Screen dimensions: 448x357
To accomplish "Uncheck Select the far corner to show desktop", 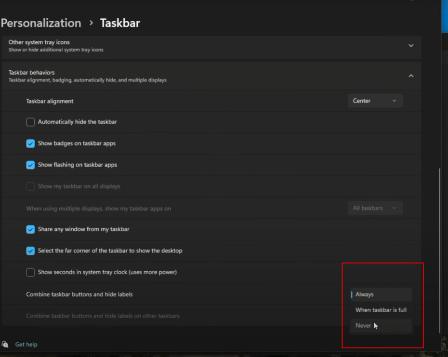I will pyautogui.click(x=30, y=251).
